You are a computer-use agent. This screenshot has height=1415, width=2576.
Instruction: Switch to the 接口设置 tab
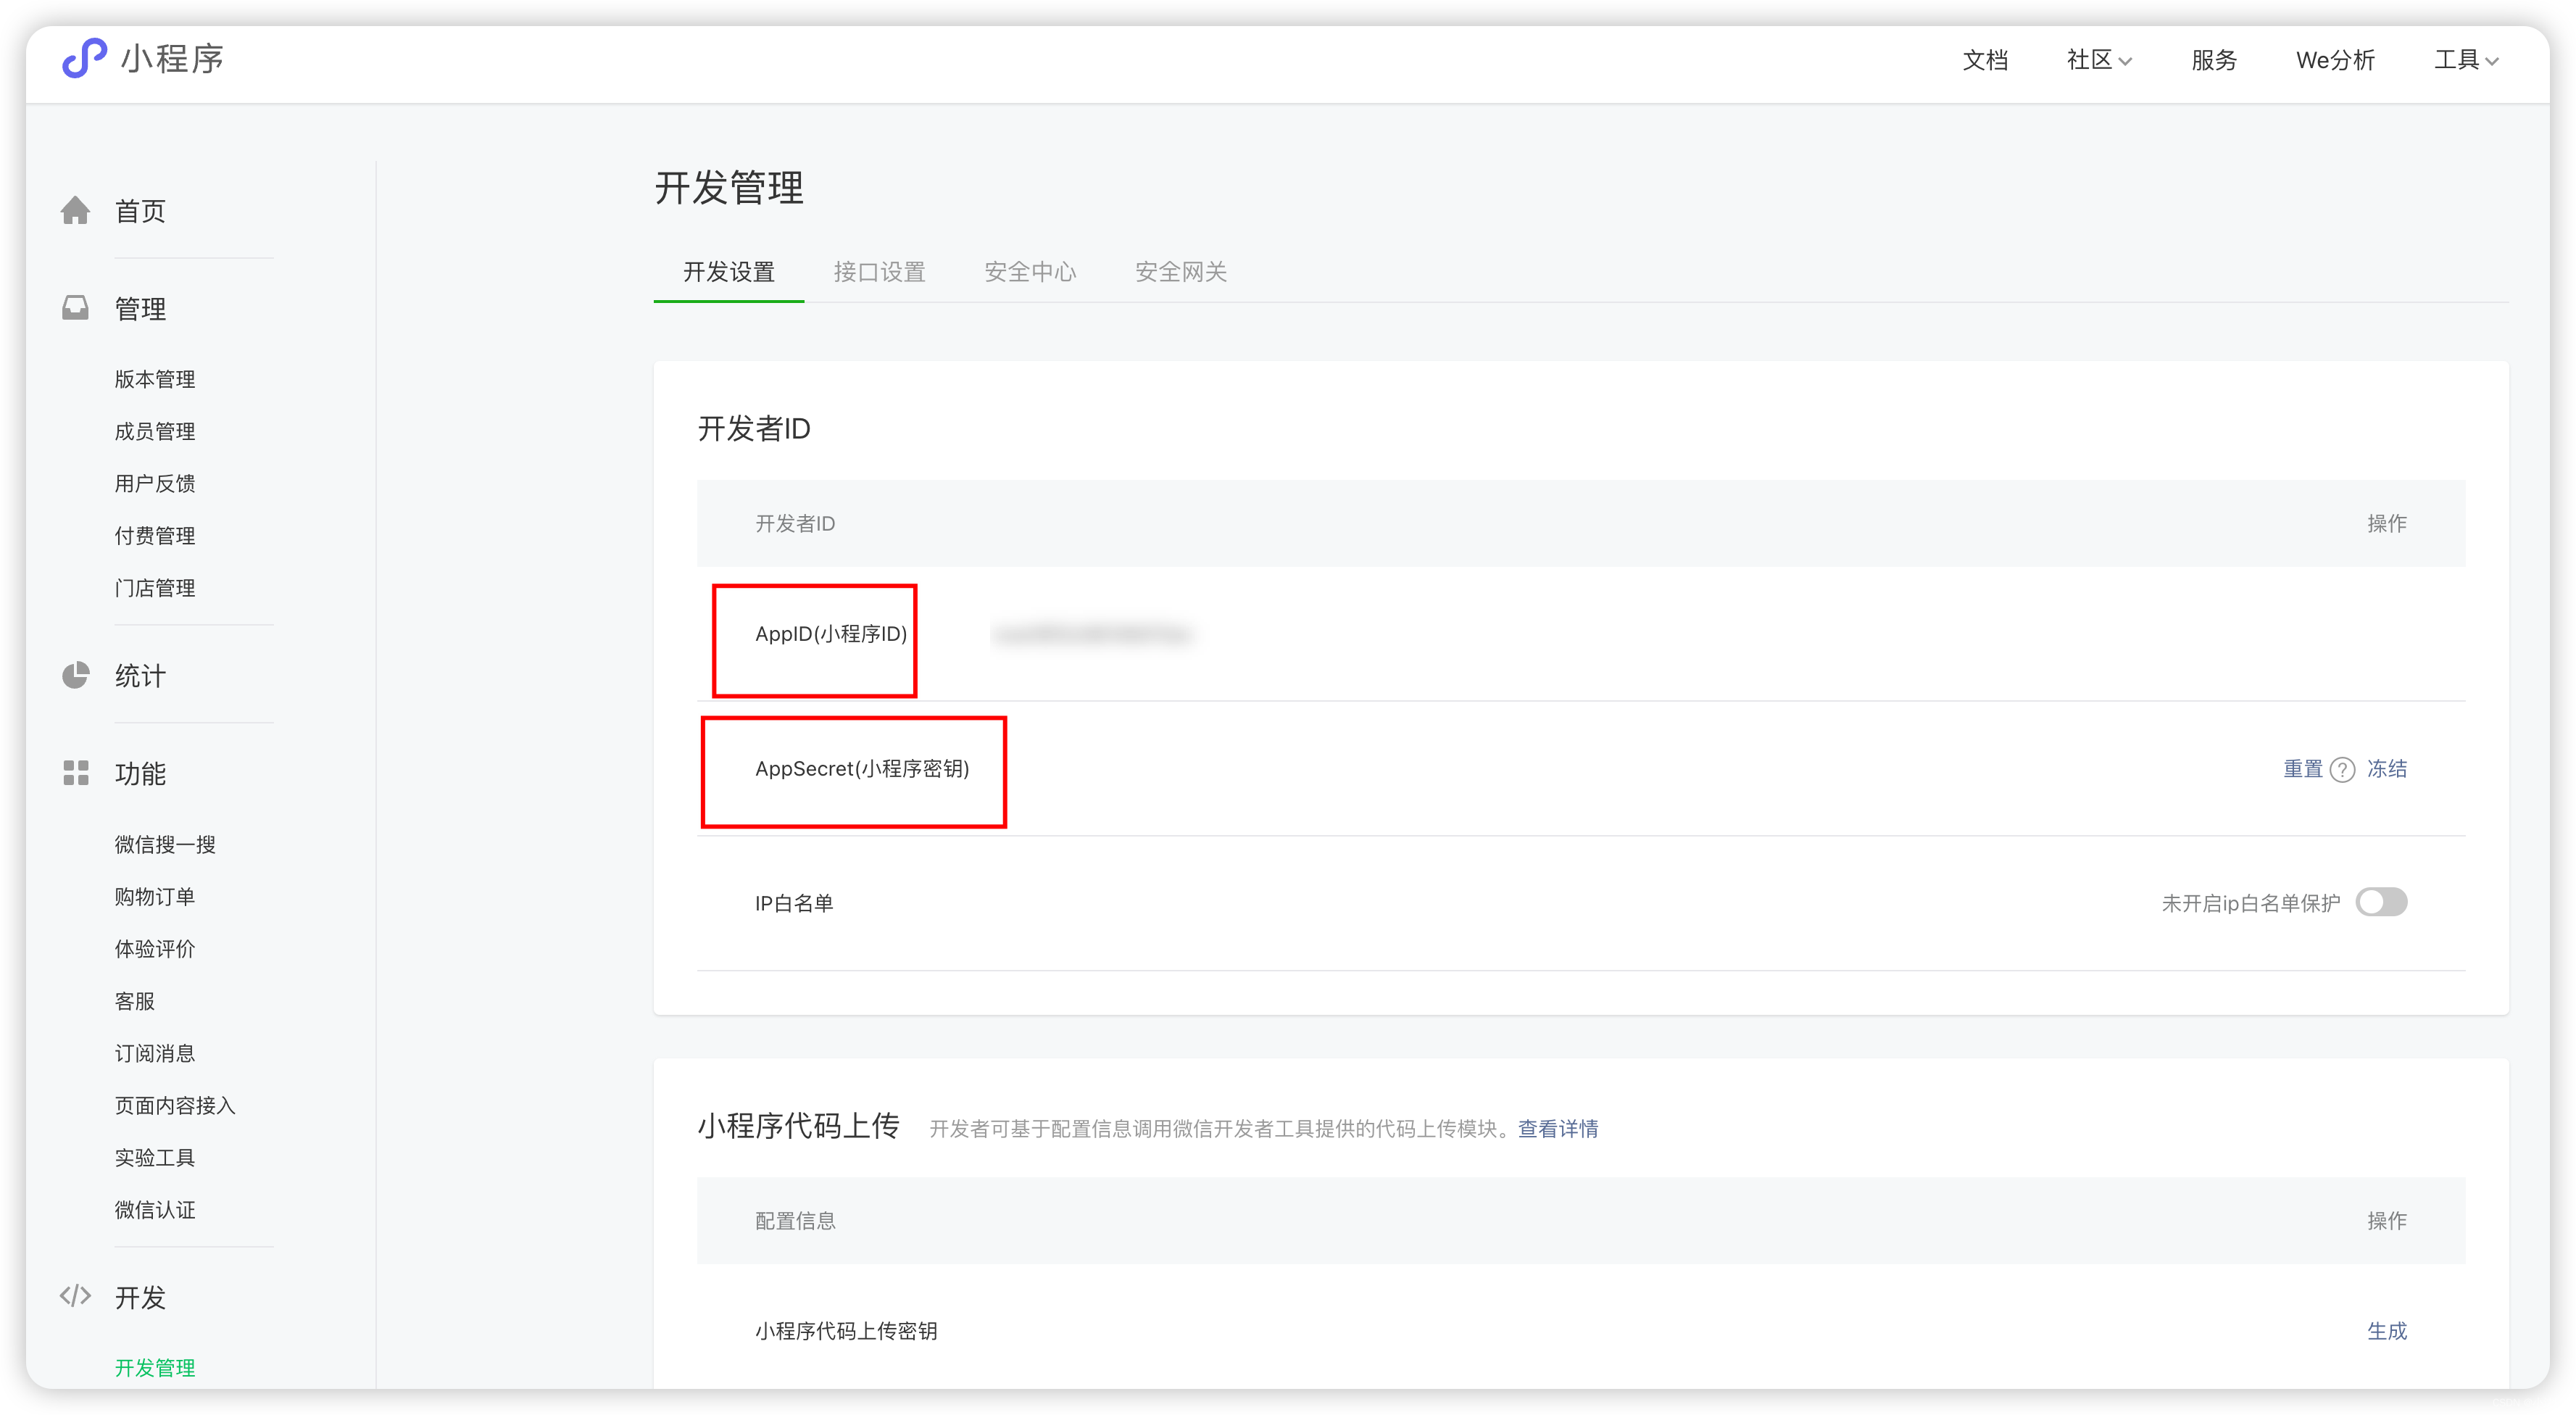click(879, 272)
